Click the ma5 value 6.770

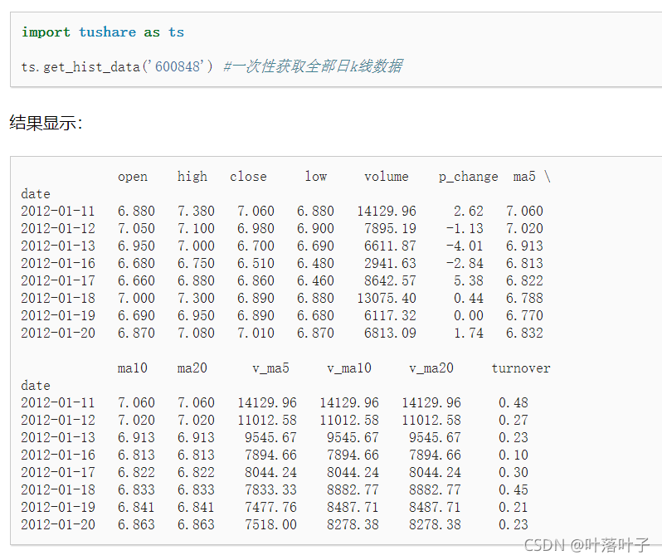click(524, 315)
